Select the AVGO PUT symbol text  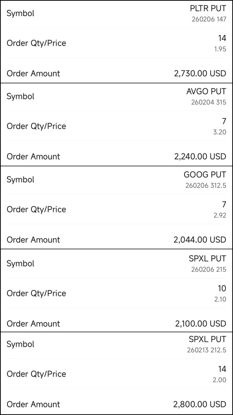tap(206, 92)
